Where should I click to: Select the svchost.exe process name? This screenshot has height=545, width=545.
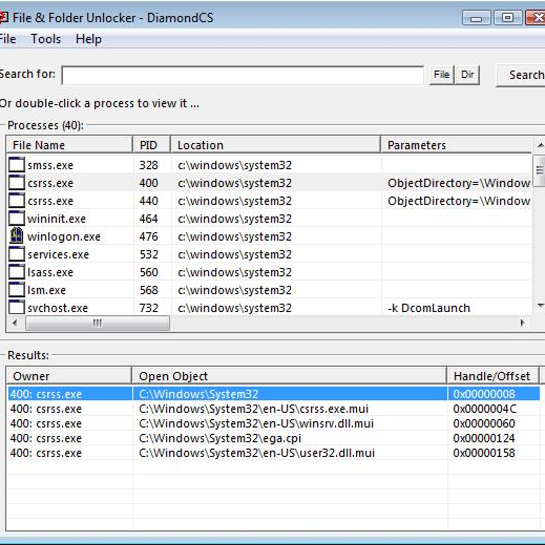tap(58, 308)
